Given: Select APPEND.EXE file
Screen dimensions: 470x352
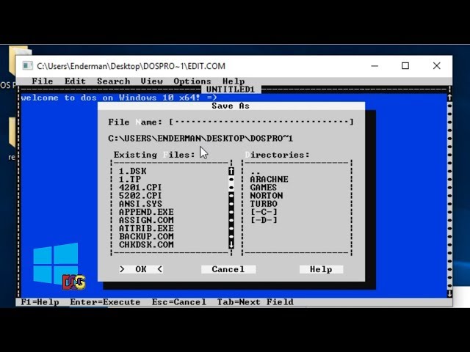Looking at the screenshot, I should 146,212.
